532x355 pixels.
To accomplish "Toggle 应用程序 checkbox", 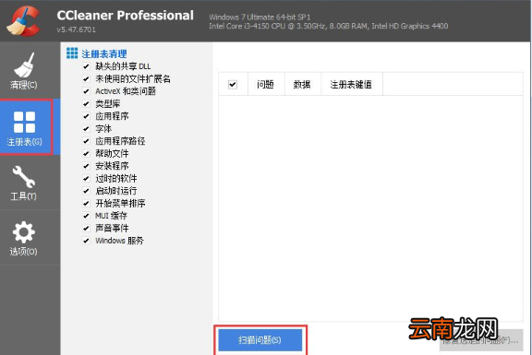I will click(x=86, y=116).
